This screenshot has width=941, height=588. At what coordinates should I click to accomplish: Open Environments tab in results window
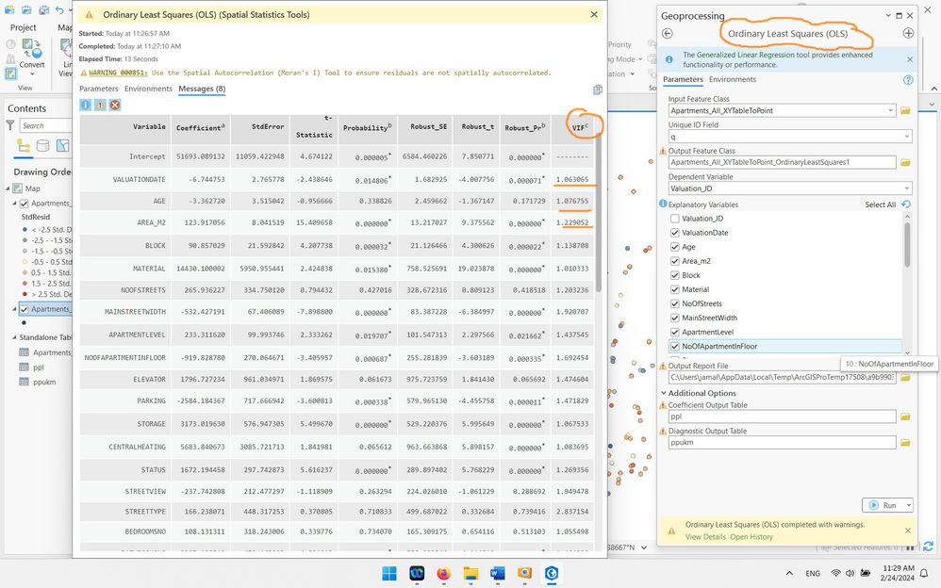[148, 89]
